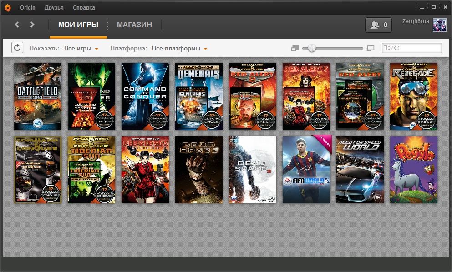Click the large tiles view icon
The width and height of the screenshot is (452, 272).
click(x=371, y=48)
